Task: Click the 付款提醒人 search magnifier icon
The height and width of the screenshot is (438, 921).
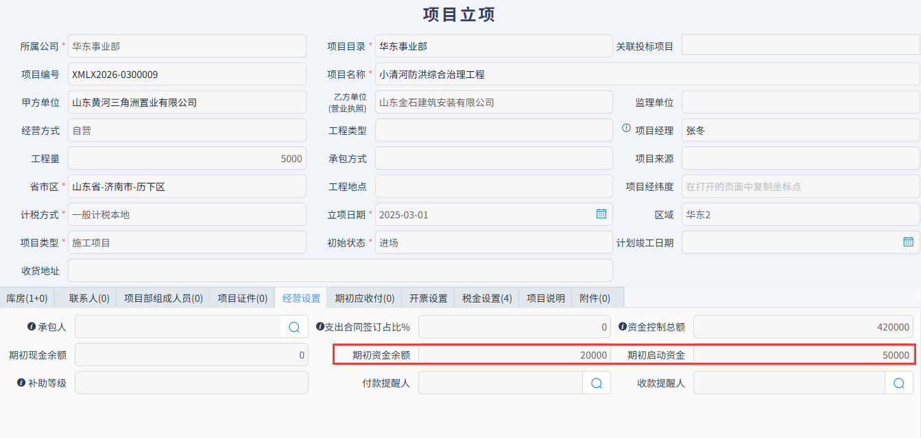Action: coord(597,383)
